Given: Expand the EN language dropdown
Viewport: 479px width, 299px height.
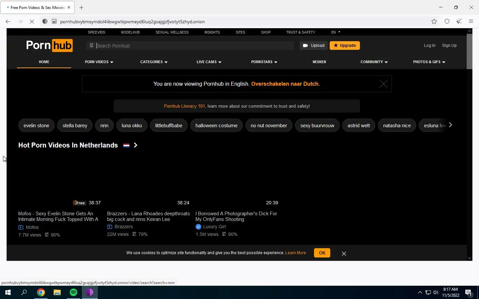Looking at the screenshot, I should [x=336, y=32].
